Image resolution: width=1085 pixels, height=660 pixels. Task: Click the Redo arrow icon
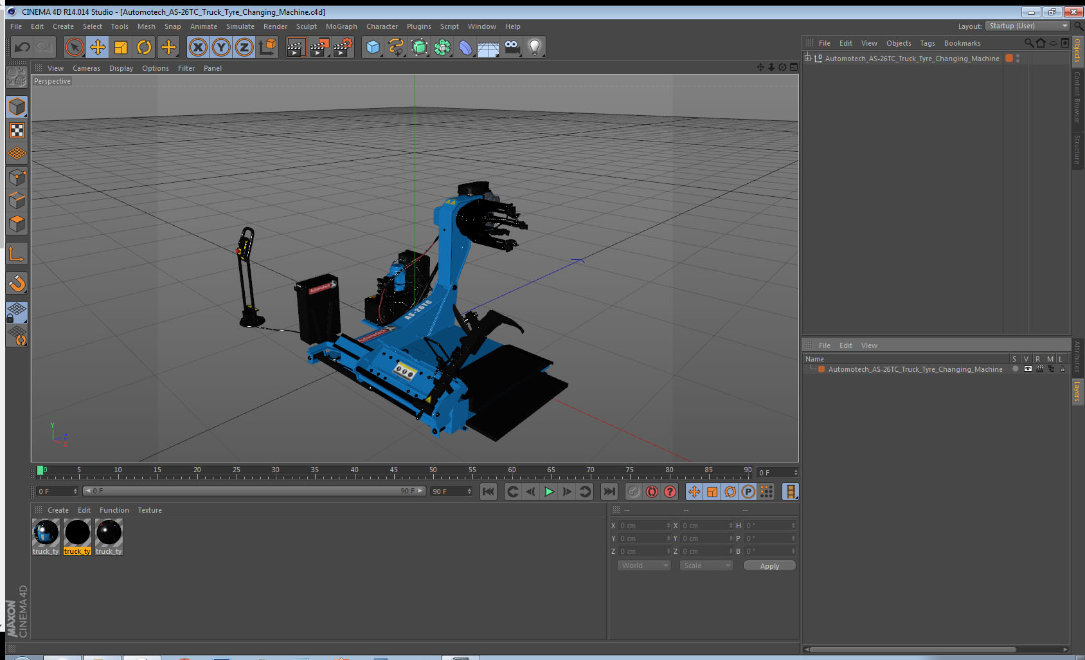(45, 47)
